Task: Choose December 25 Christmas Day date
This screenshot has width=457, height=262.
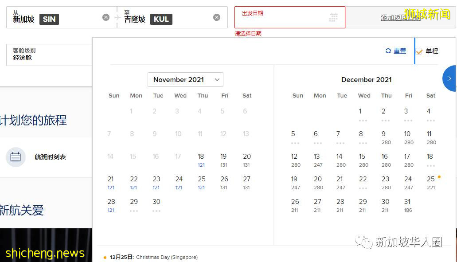Action: (430, 182)
